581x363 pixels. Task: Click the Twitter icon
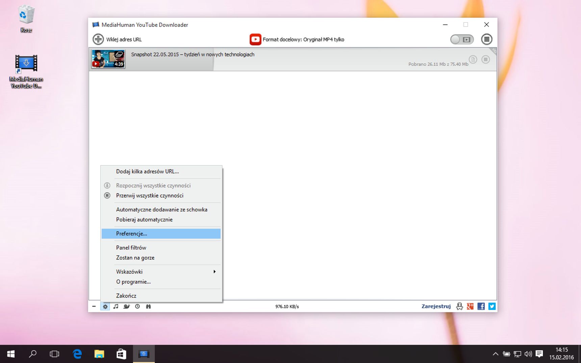[492, 306]
